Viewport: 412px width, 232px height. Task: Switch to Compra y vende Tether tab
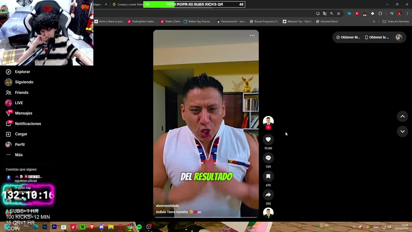(127, 5)
